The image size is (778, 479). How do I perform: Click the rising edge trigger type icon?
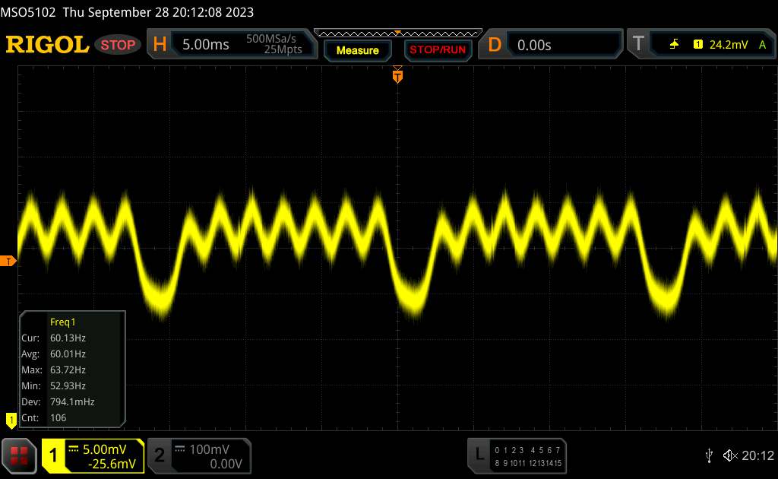click(x=674, y=45)
